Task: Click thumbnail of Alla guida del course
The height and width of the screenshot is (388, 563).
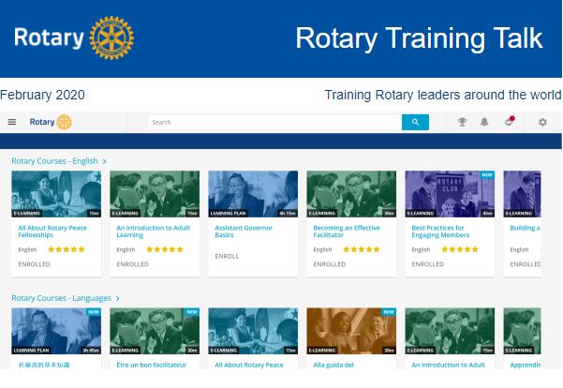Action: point(351,331)
